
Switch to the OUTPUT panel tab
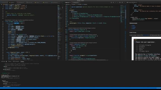pyautogui.click(x=10, y=61)
